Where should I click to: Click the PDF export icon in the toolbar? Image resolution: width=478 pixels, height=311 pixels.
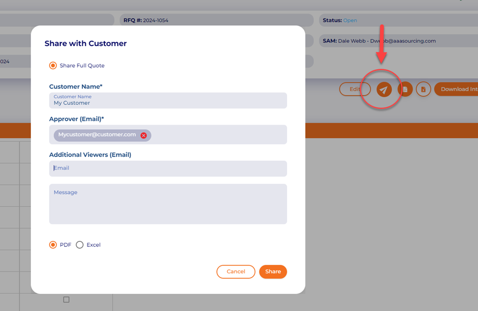[405, 89]
